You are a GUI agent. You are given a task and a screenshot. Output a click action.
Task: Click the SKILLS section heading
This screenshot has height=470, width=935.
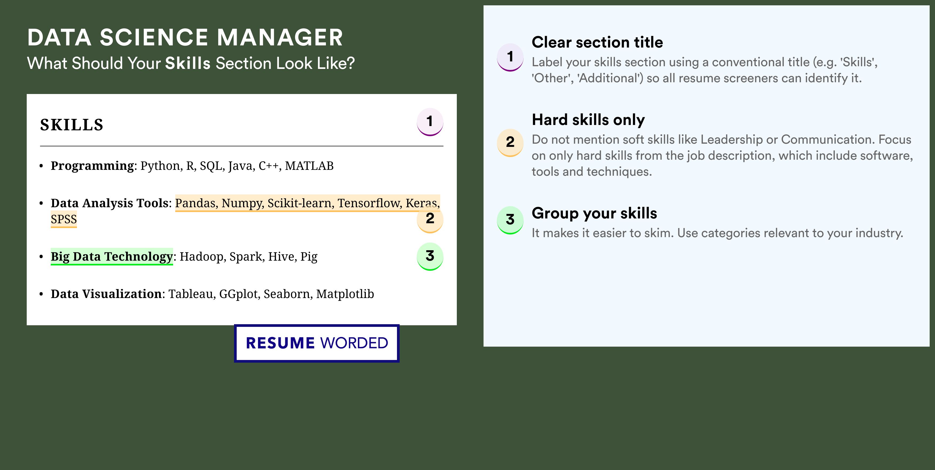(x=72, y=125)
